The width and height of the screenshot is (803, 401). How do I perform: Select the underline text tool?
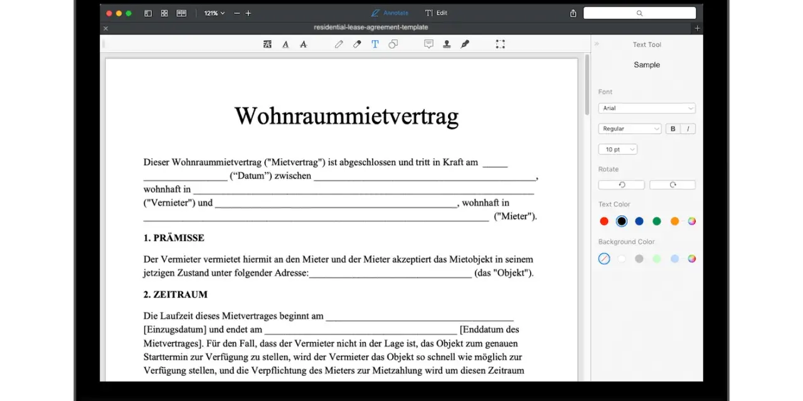[285, 44]
